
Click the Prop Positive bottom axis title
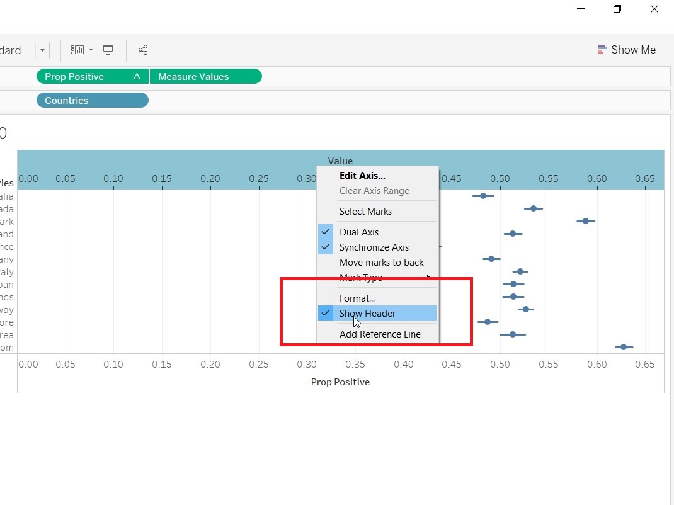pyautogui.click(x=340, y=382)
